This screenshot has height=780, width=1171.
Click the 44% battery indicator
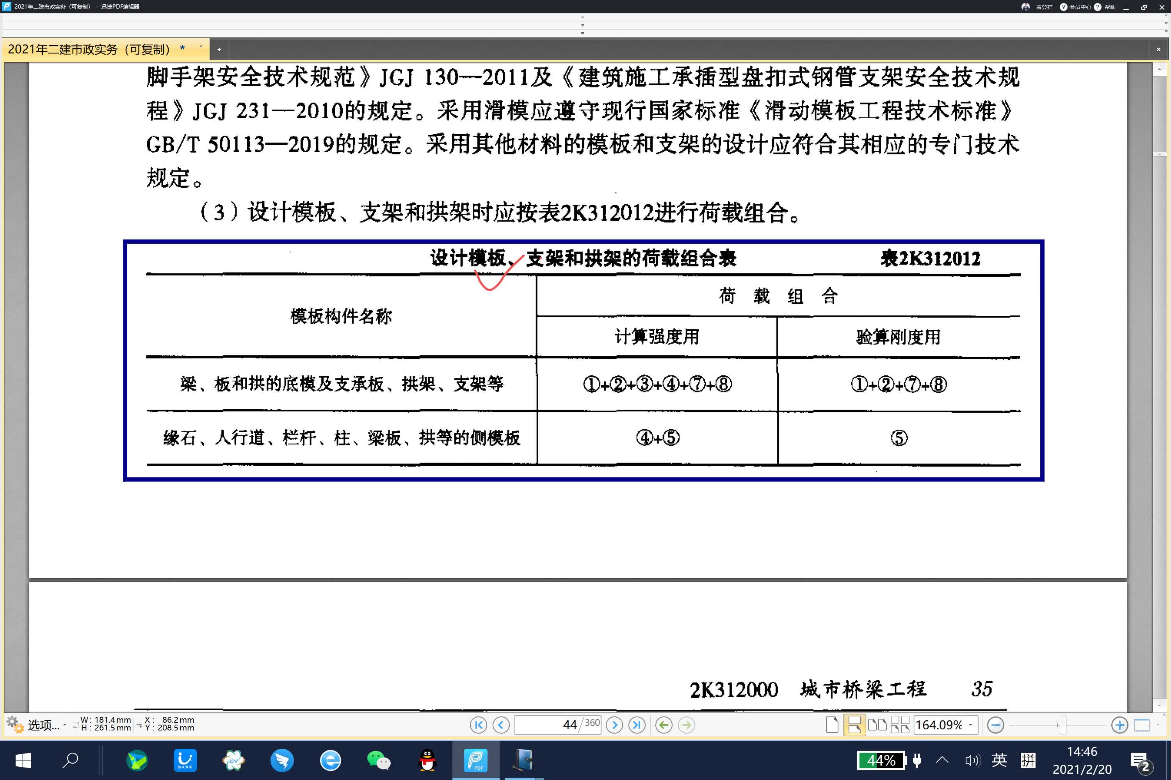[882, 760]
